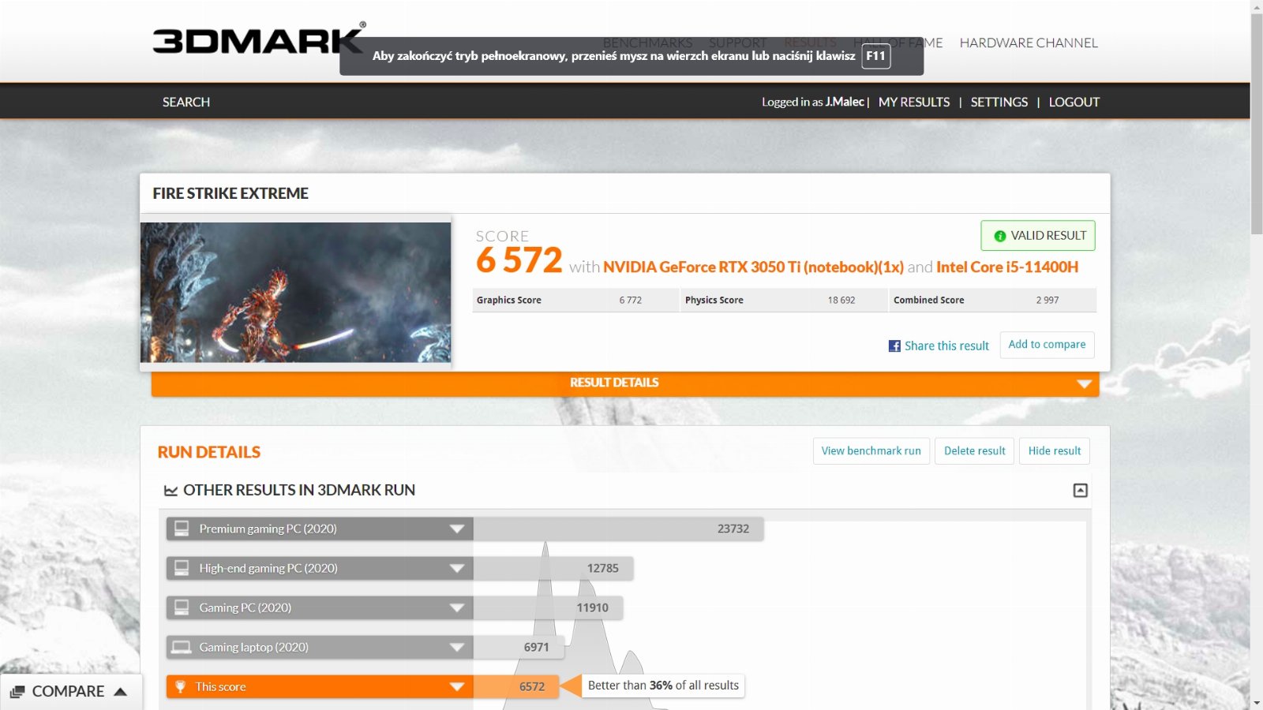Open This score dropdown arrow
Image resolution: width=1263 pixels, height=710 pixels.
tap(456, 686)
